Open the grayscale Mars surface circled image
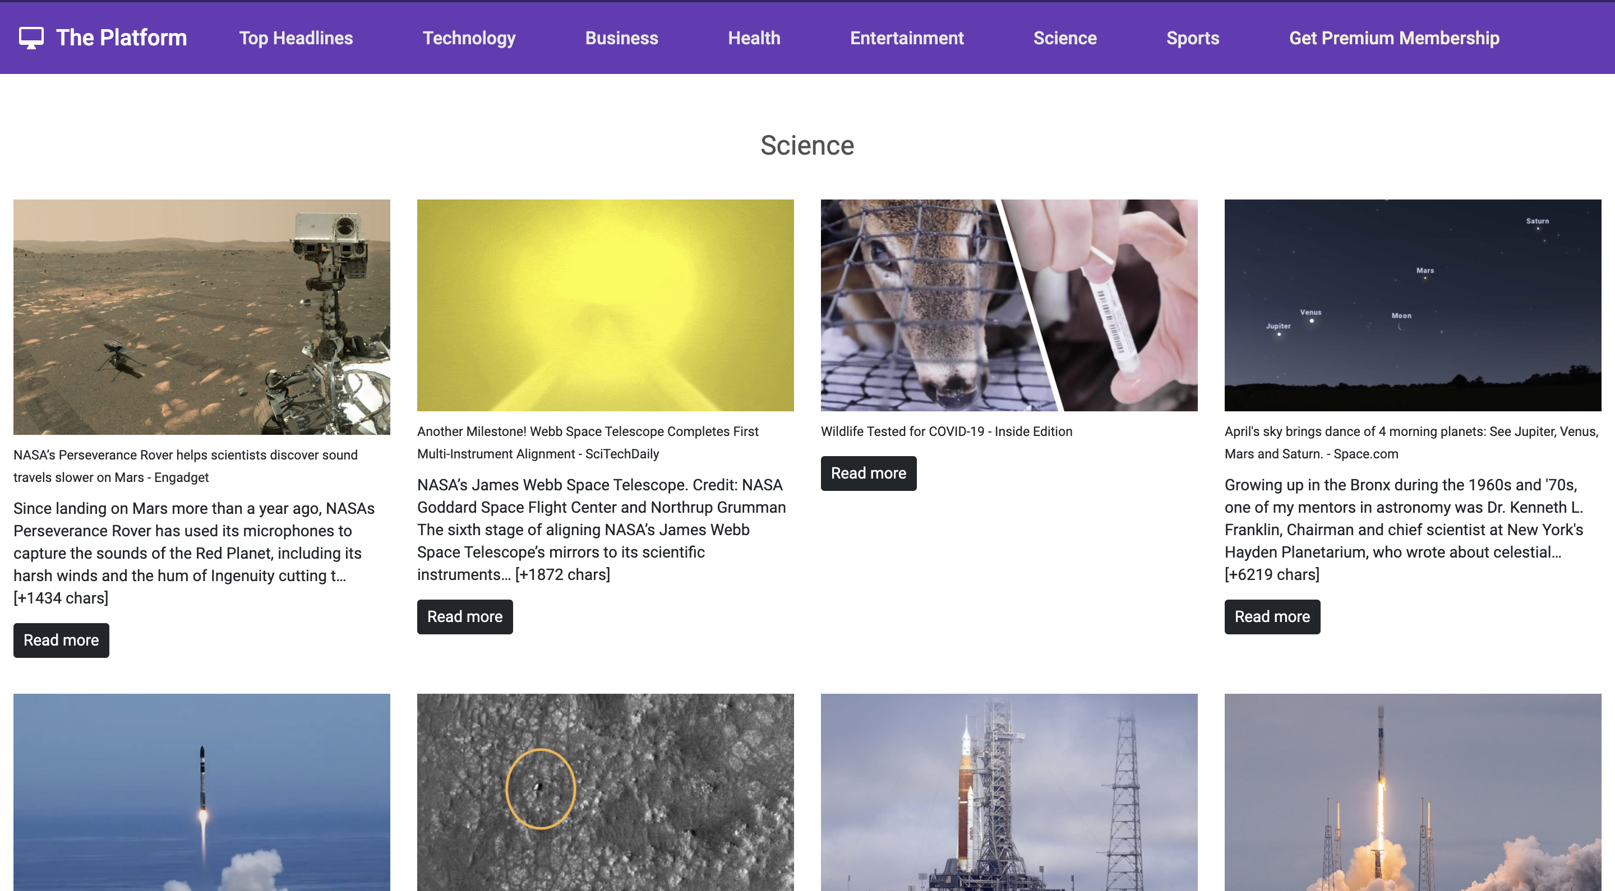 [x=605, y=791]
